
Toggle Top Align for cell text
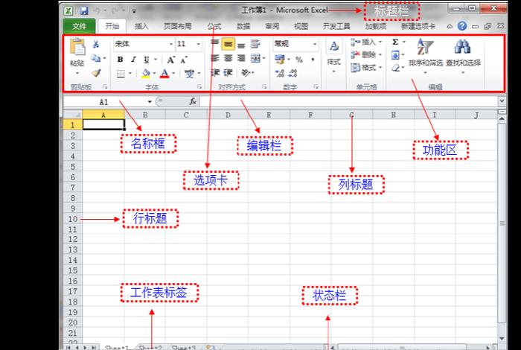point(215,43)
